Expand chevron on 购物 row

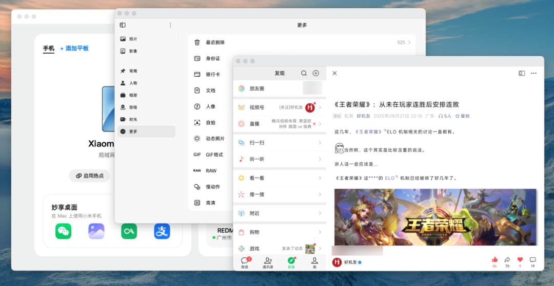click(320, 232)
